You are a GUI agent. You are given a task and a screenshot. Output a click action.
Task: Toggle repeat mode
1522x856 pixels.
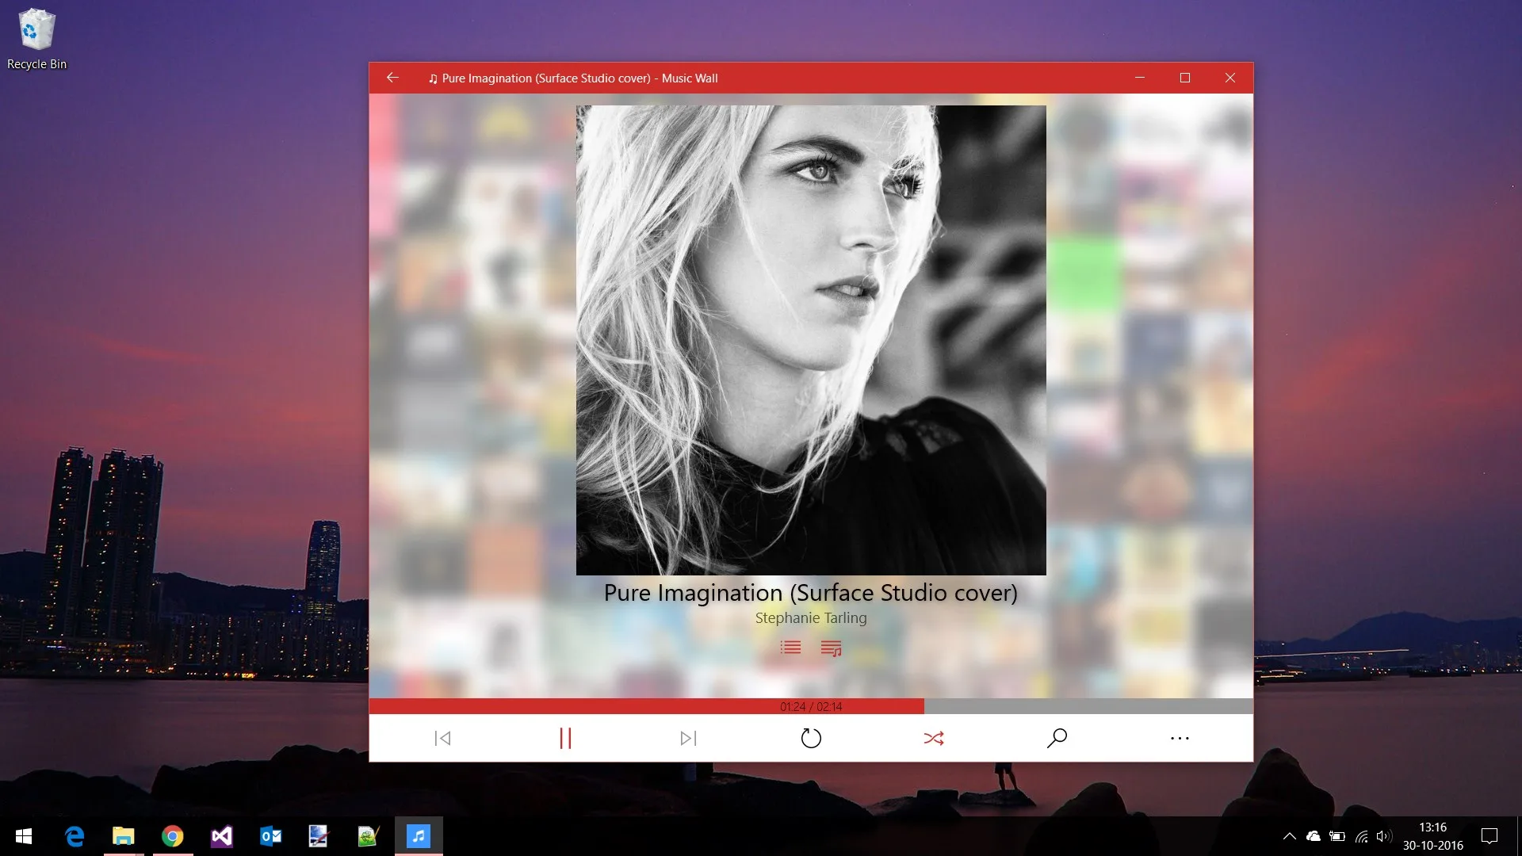(x=811, y=739)
